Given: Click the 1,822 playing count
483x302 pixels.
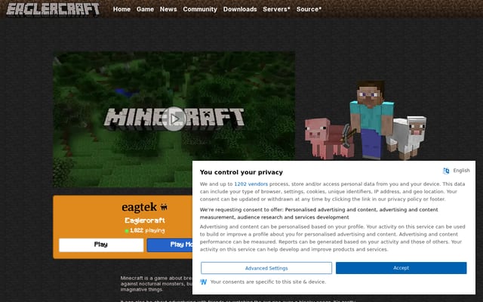Looking at the screenshot, I should pos(144,230).
